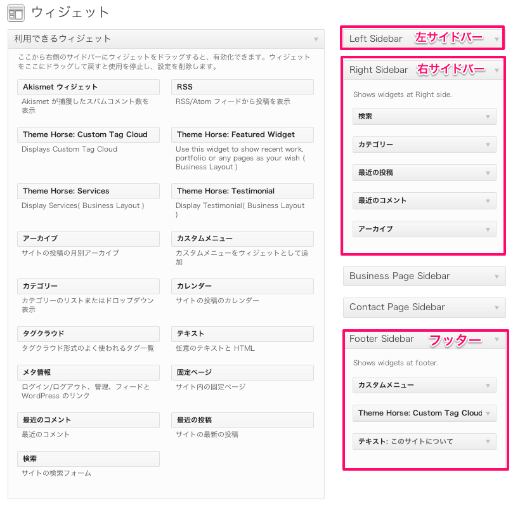Collapse the Footer Sidebar panel arrow
Viewport: 513px width, 510px height.
tap(497, 339)
